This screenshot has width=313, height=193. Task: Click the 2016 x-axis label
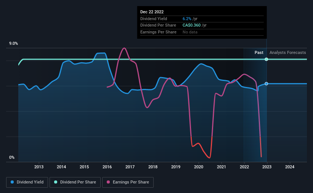point(107,167)
